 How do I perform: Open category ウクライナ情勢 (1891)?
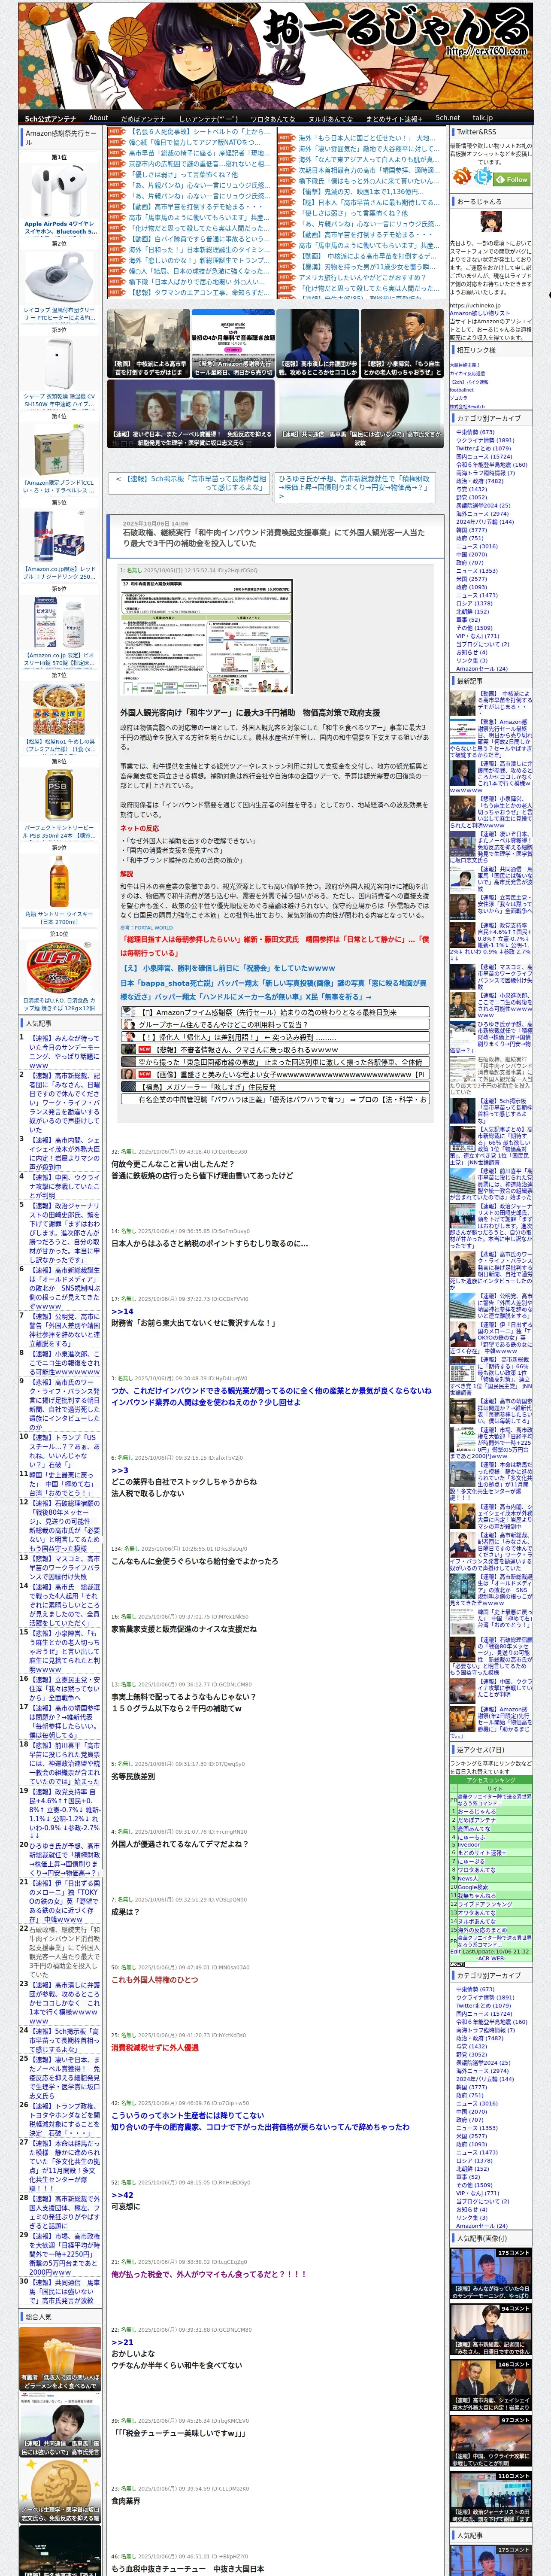click(485, 440)
